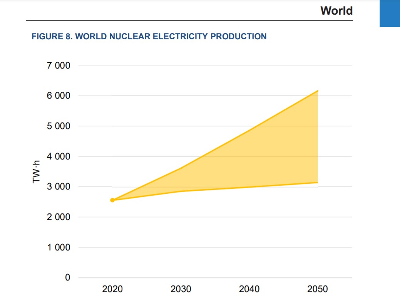Click the high-case line endpoint at 2050
The width and height of the screenshot is (400, 300).
pyautogui.click(x=318, y=91)
